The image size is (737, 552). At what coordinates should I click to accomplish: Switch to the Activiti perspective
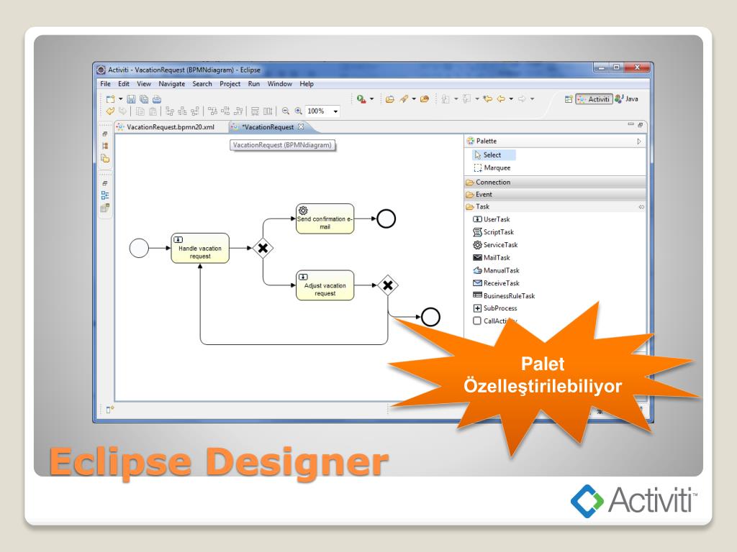tap(594, 99)
